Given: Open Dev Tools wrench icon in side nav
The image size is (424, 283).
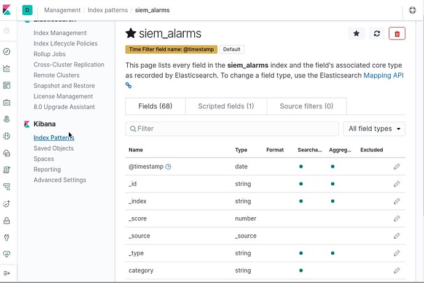Looking at the screenshot, I should (x=7, y=237).
